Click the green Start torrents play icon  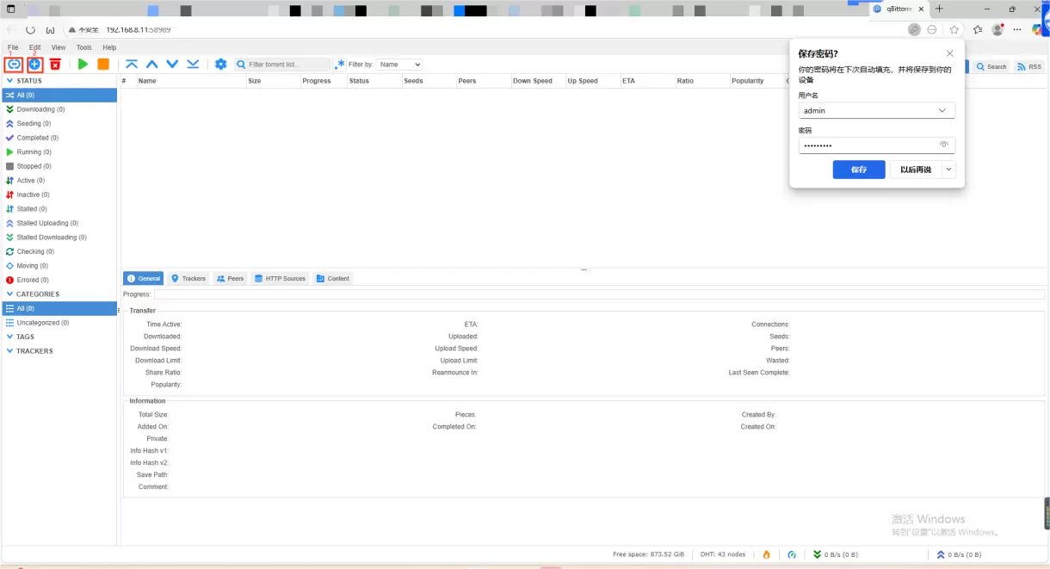click(83, 65)
